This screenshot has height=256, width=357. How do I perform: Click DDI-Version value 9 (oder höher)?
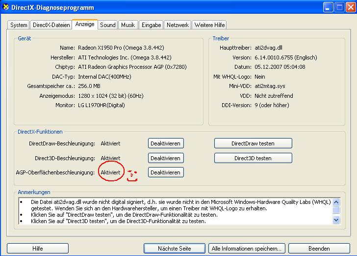coord(272,105)
